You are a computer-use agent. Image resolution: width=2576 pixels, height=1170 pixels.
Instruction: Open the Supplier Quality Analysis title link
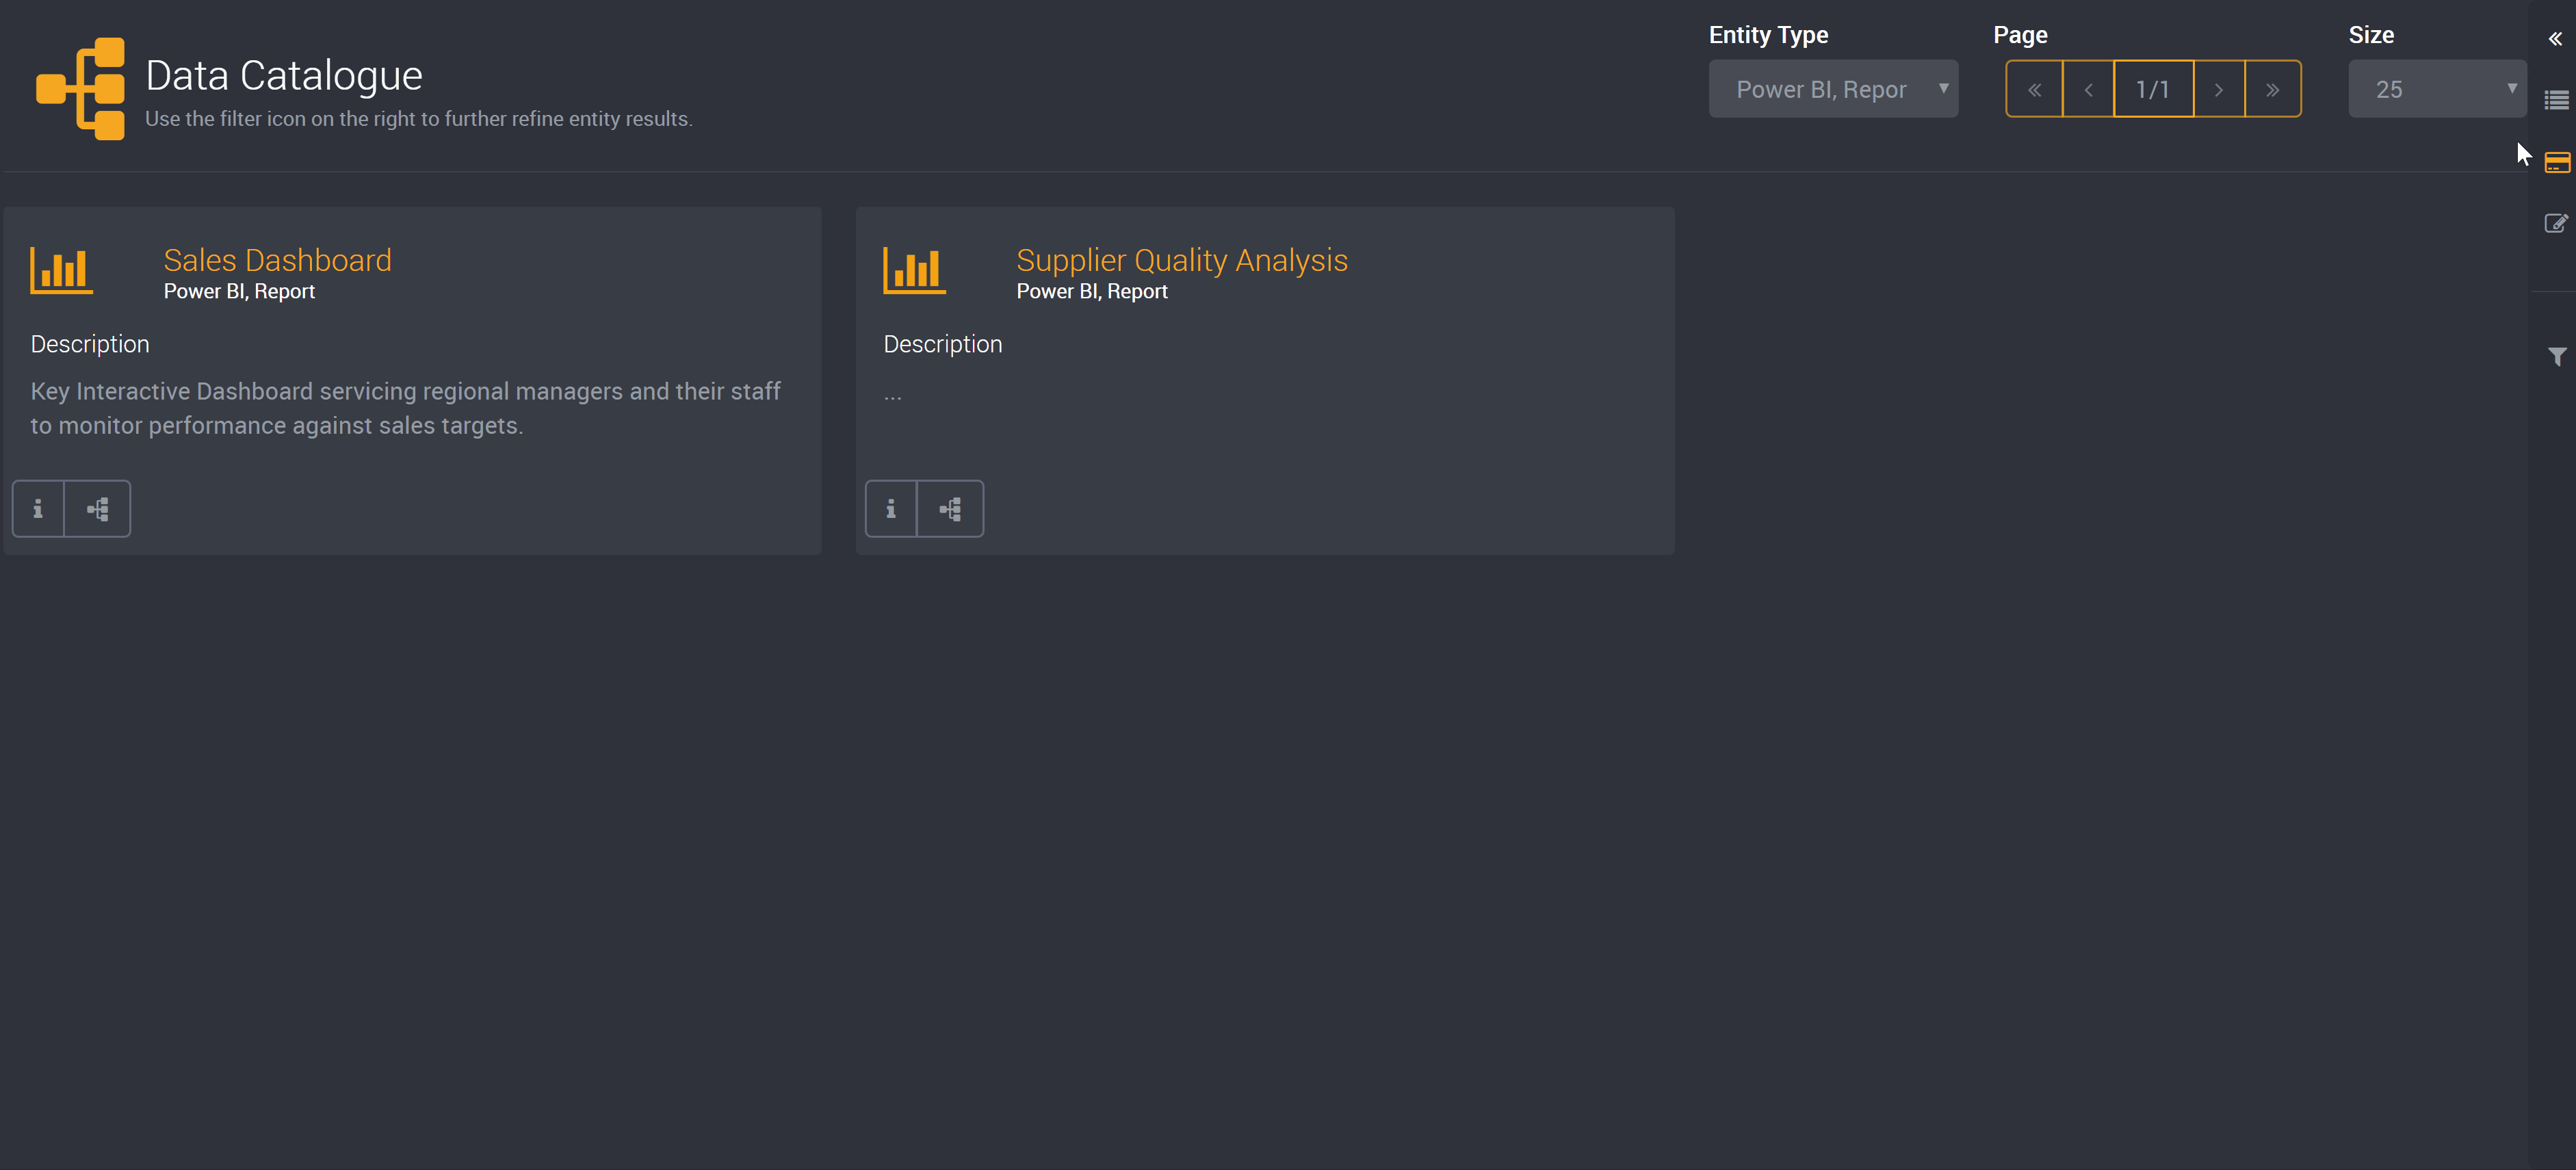pos(1182,260)
